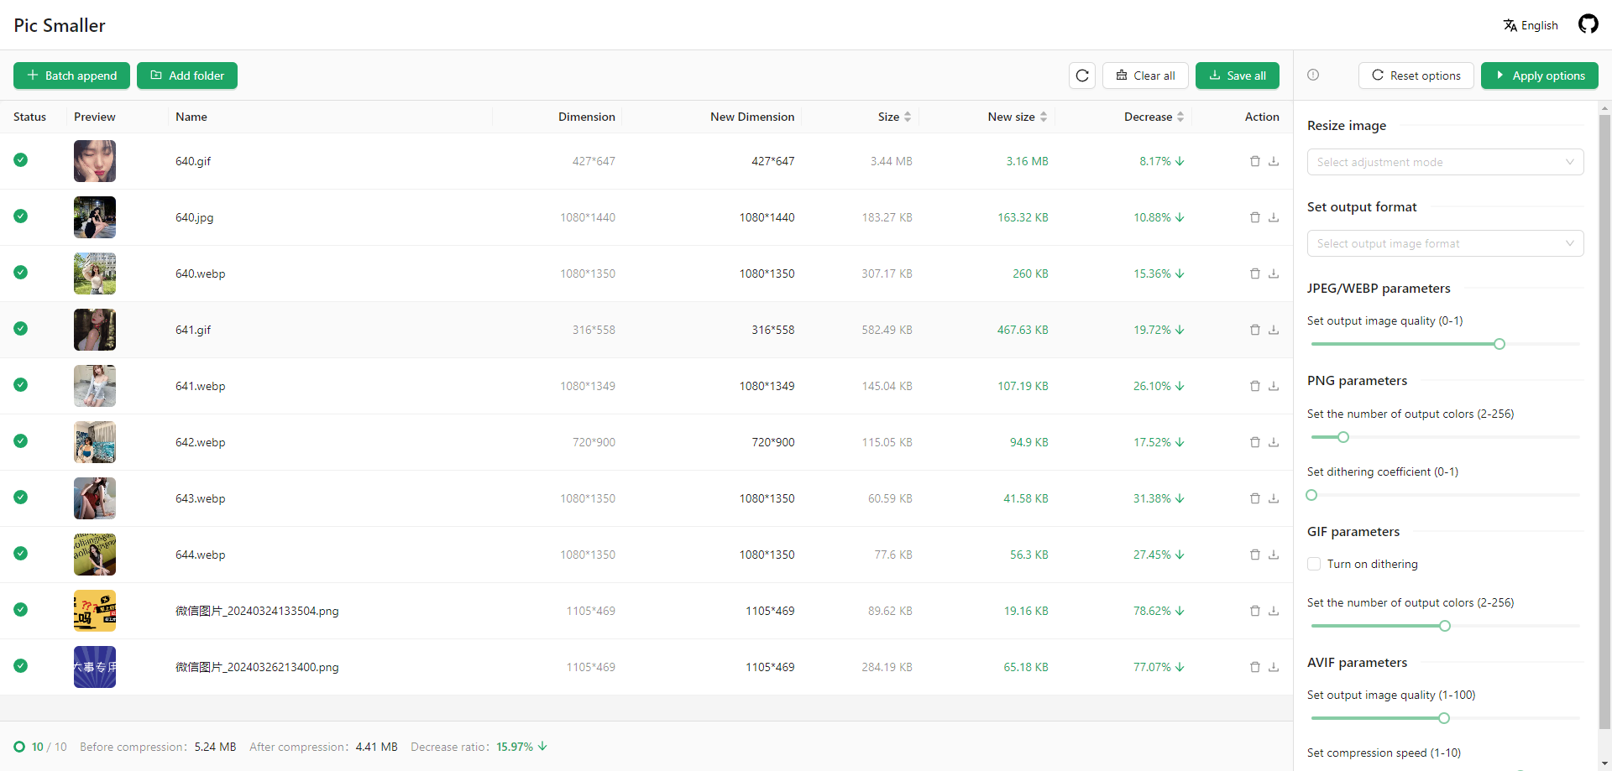Adjust the JPEG/WEBP output quality slider
The height and width of the screenshot is (771, 1612).
click(x=1499, y=344)
